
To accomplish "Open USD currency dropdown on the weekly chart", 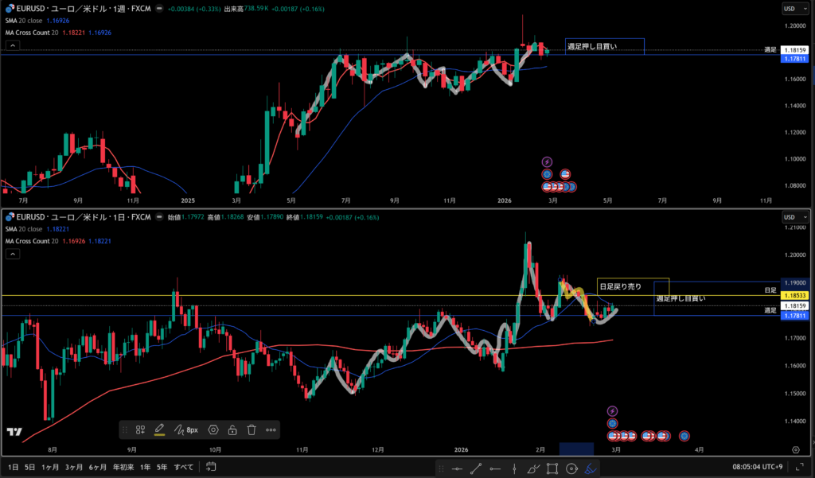I will [791, 10].
